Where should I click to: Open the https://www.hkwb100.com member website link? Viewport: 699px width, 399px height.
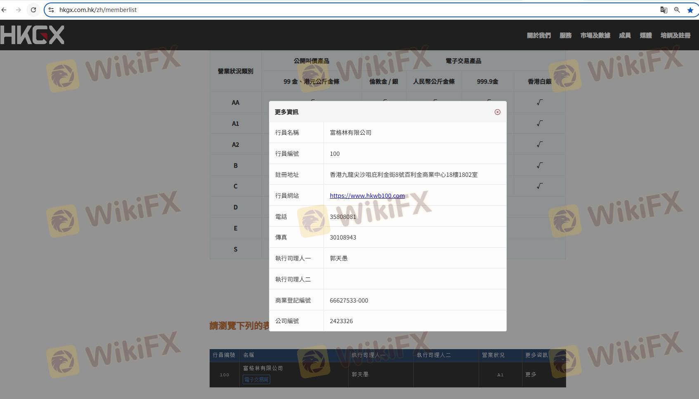(x=367, y=196)
